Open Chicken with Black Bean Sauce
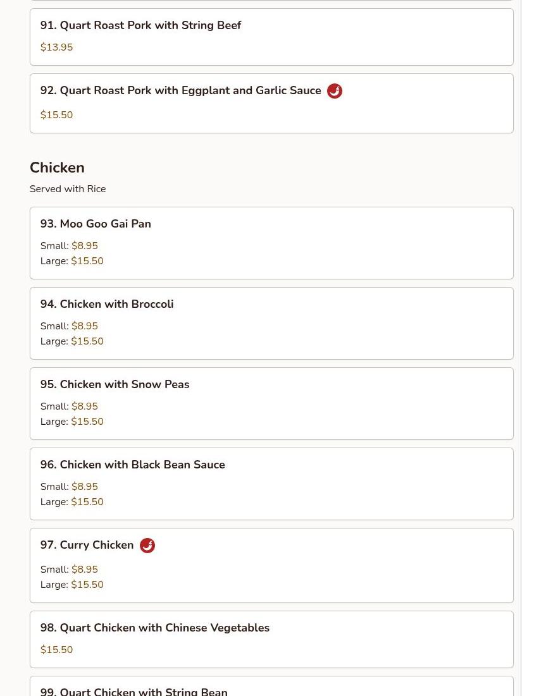The height and width of the screenshot is (696, 534). pos(132,465)
